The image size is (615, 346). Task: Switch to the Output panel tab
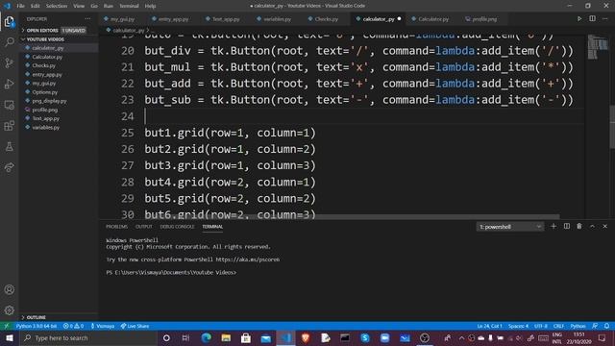tap(143, 227)
